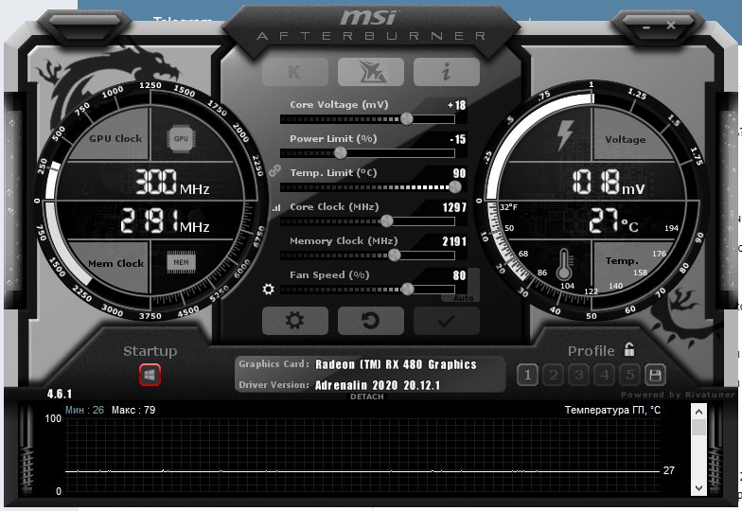Image resolution: width=742 pixels, height=511 pixels.
Task: Click the MEM chip icon in the clock gauge
Action: [181, 263]
